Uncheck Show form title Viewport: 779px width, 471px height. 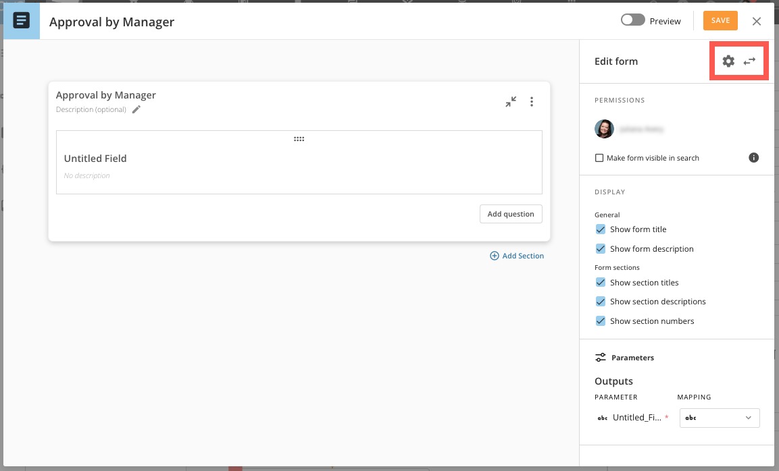pyautogui.click(x=600, y=229)
